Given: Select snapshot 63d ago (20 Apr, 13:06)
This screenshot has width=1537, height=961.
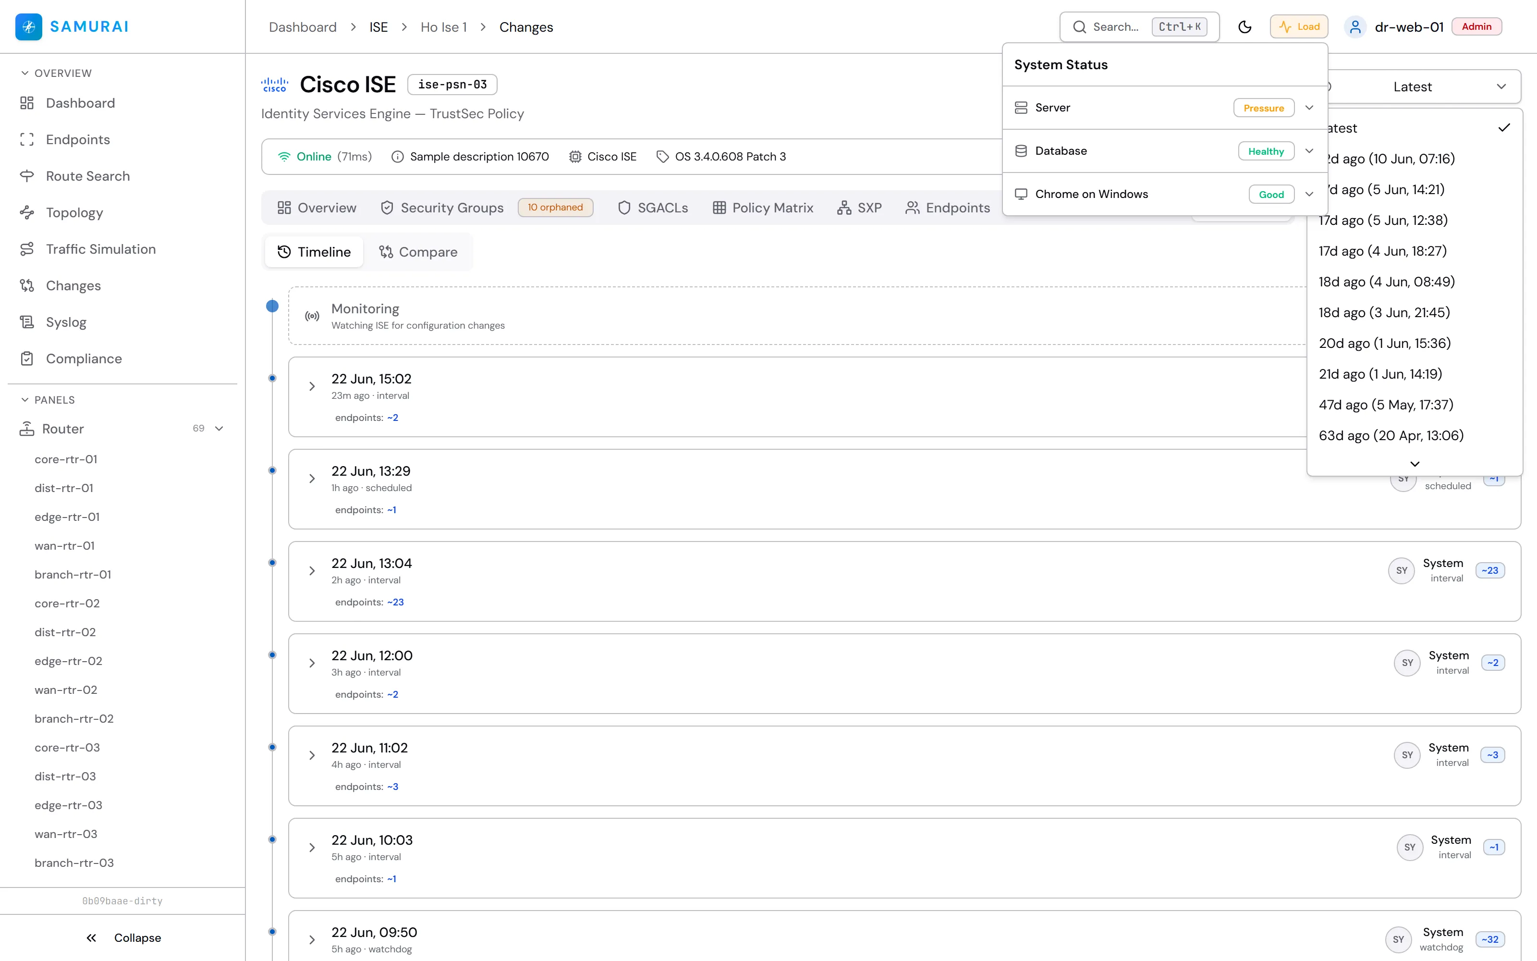Looking at the screenshot, I should [x=1415, y=435].
